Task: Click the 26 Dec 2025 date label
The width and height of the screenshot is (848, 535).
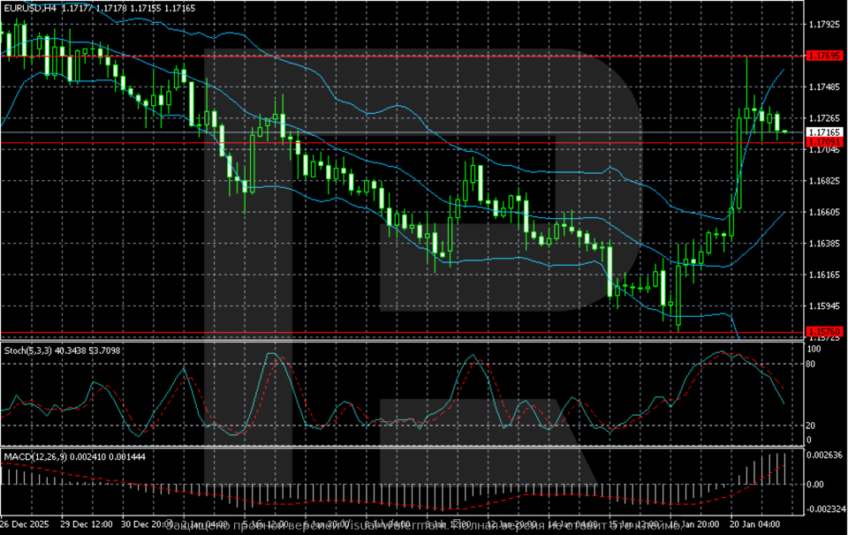Action: (26, 525)
